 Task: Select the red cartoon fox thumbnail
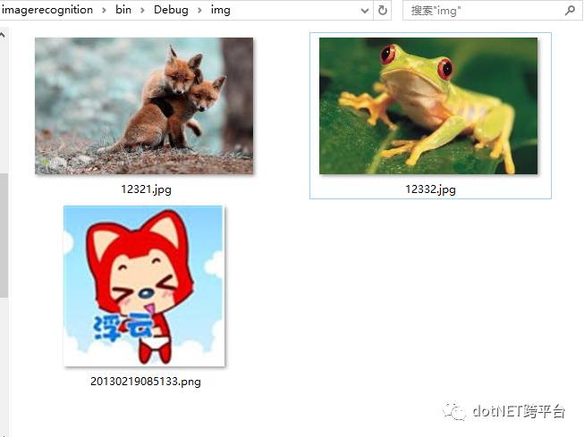click(x=144, y=286)
